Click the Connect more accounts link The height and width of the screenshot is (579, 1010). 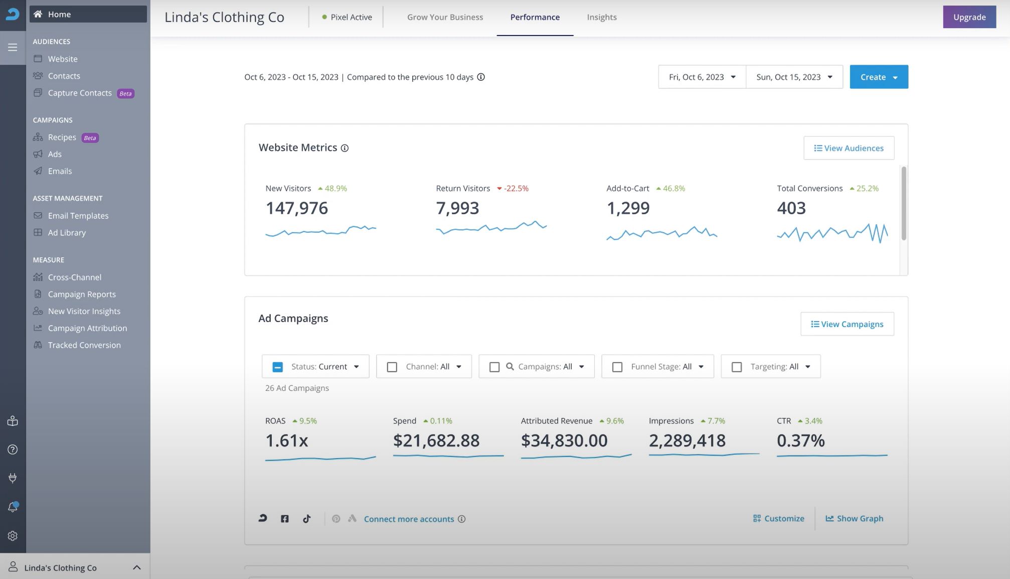click(x=409, y=518)
